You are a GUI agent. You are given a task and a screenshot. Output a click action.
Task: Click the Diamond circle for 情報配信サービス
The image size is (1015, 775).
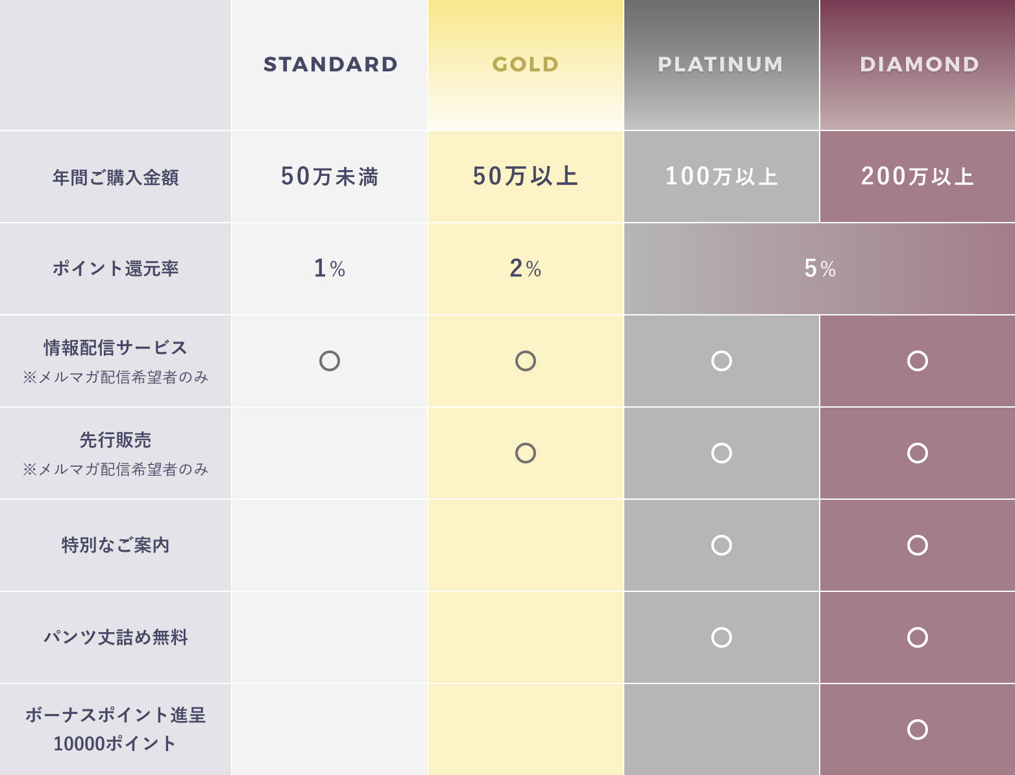[x=918, y=361]
